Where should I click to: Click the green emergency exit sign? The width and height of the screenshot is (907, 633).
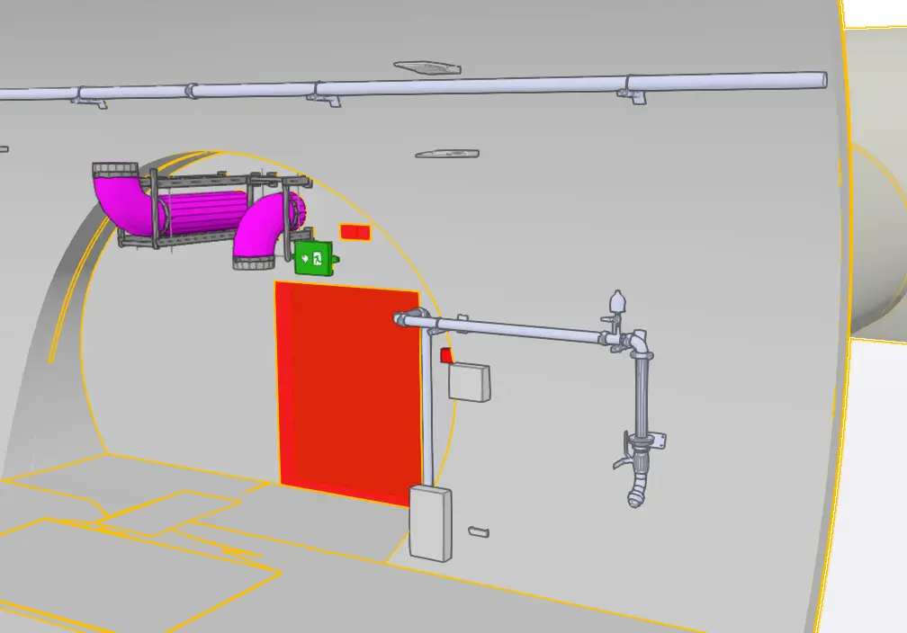[314, 257]
